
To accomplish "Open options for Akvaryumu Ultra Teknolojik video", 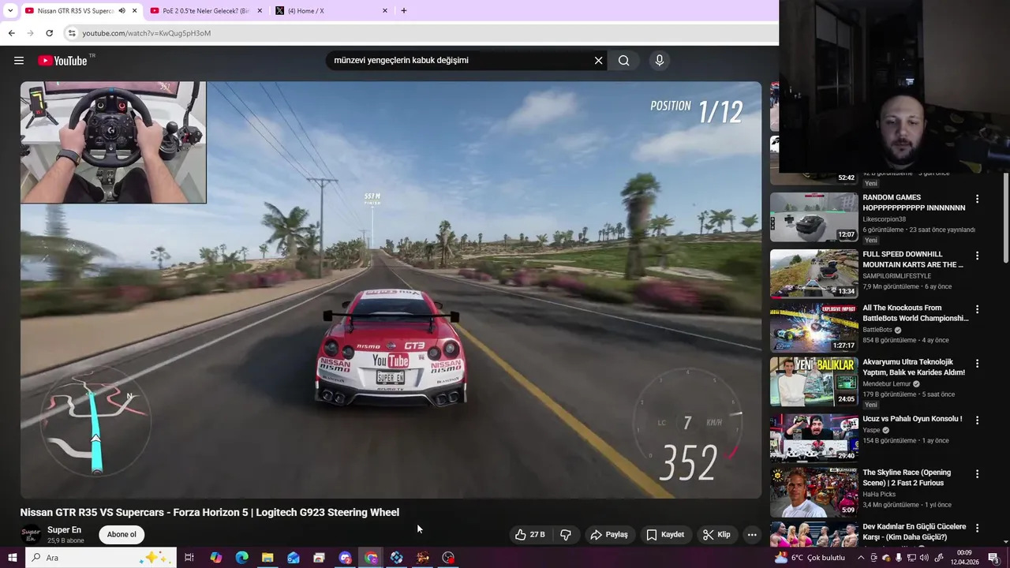I will click(977, 364).
